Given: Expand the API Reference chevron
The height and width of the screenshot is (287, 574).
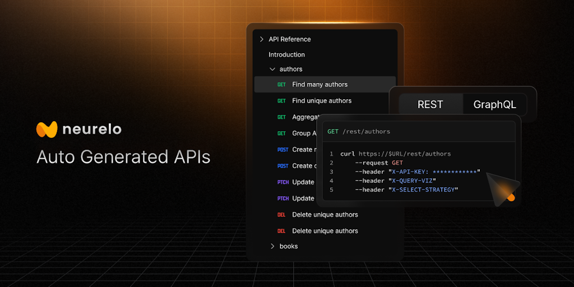Looking at the screenshot, I should [x=261, y=39].
